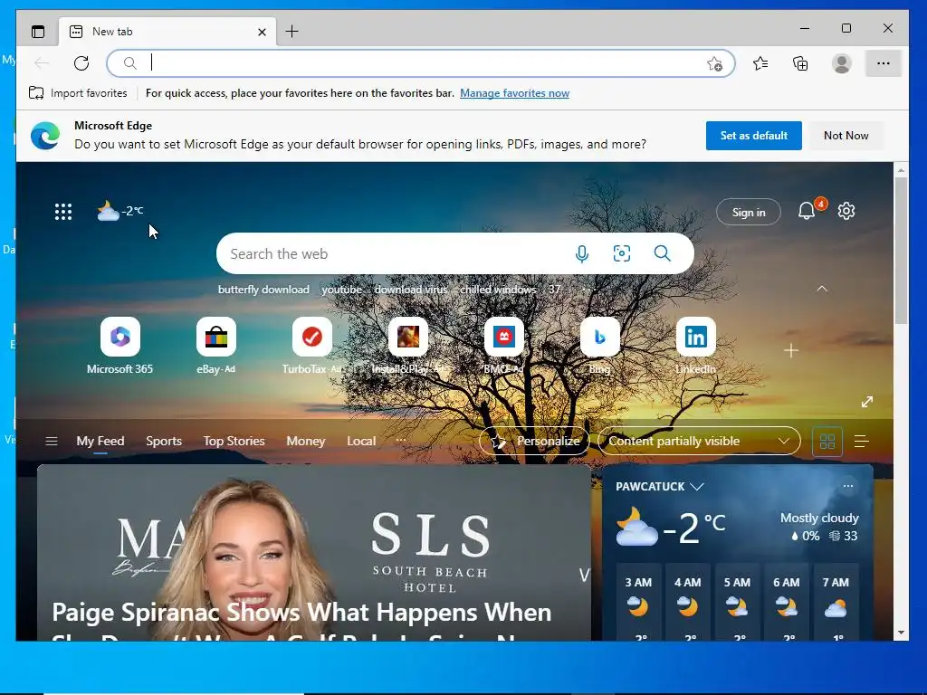Select 7 AM hourly forecast
Viewport: 927px width, 695px height.
(836, 603)
